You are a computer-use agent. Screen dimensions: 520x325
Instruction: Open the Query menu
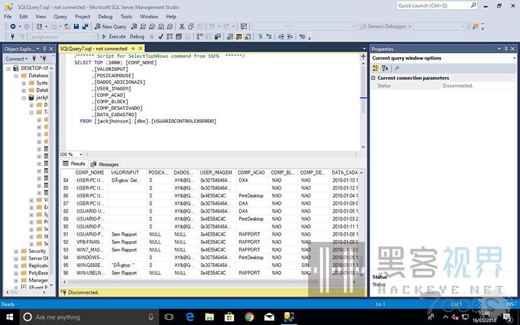pyautogui.click(x=60, y=16)
